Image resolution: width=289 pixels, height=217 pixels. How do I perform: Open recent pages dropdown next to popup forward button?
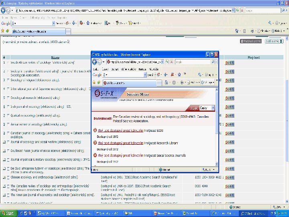pyautogui.click(x=104, y=62)
